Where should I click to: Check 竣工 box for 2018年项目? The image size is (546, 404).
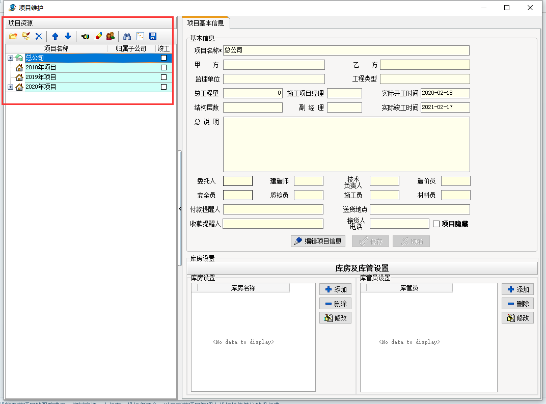tap(163, 68)
